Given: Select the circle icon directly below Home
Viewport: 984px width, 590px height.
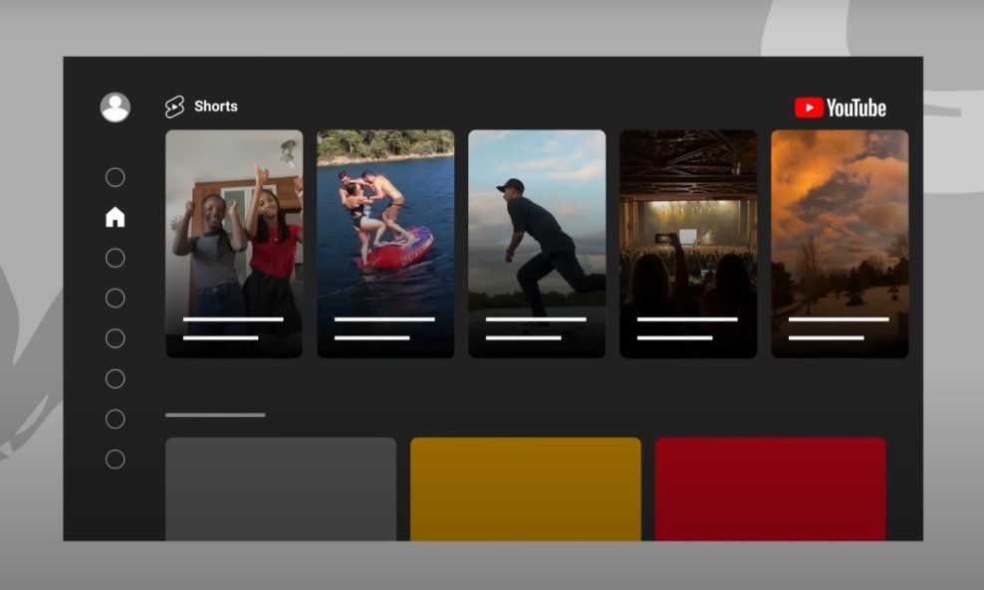Looking at the screenshot, I should click(x=116, y=258).
